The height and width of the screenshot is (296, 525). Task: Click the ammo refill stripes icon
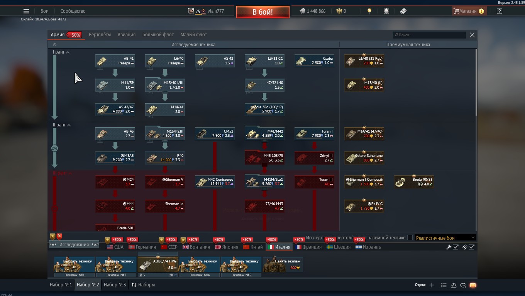[465, 247]
